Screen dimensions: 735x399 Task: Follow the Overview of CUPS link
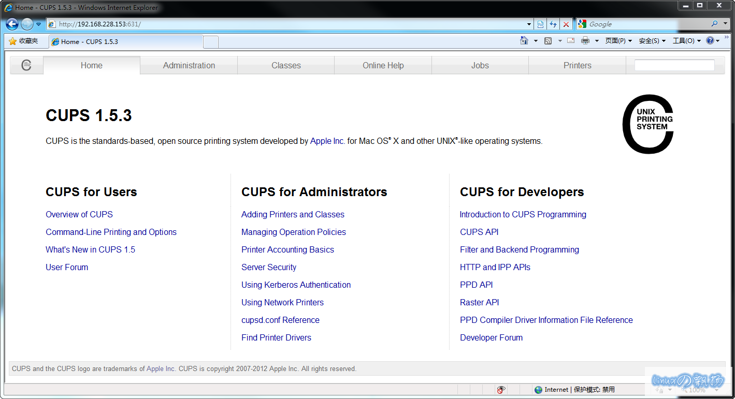coord(79,214)
